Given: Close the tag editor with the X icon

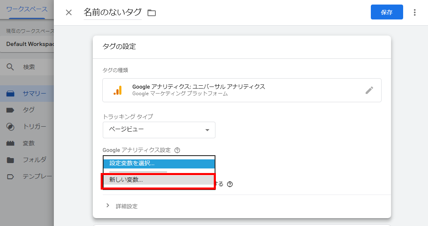Looking at the screenshot, I should coord(69,12).
